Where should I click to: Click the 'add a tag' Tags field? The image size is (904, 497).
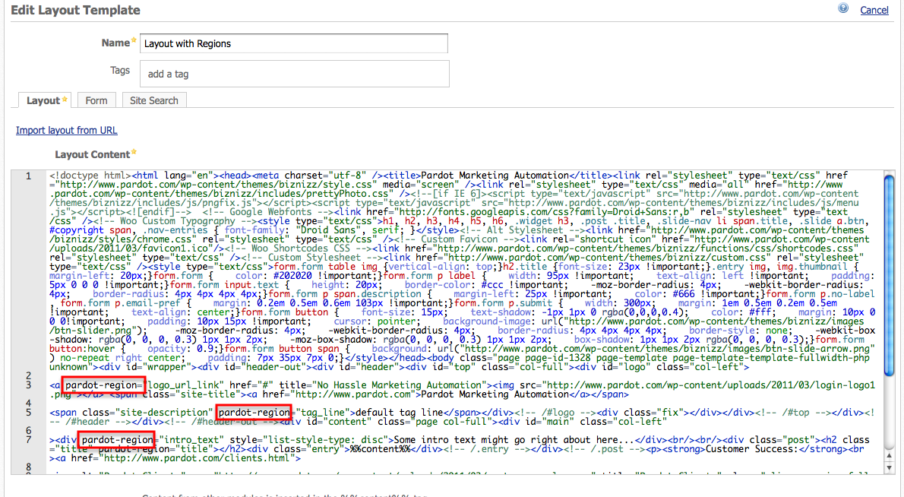coord(294,74)
